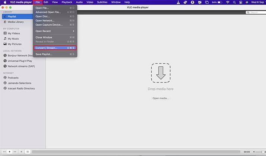The width and height of the screenshot is (266, 156).
Task: Toggle the playlist view button
Action: pyautogui.click(x=28, y=152)
